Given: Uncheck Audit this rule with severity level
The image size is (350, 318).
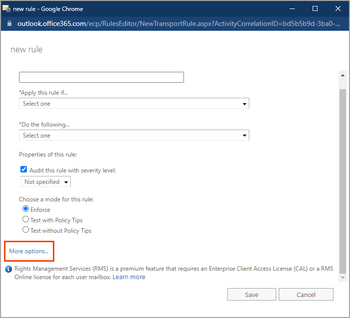Looking at the screenshot, I should point(23,170).
